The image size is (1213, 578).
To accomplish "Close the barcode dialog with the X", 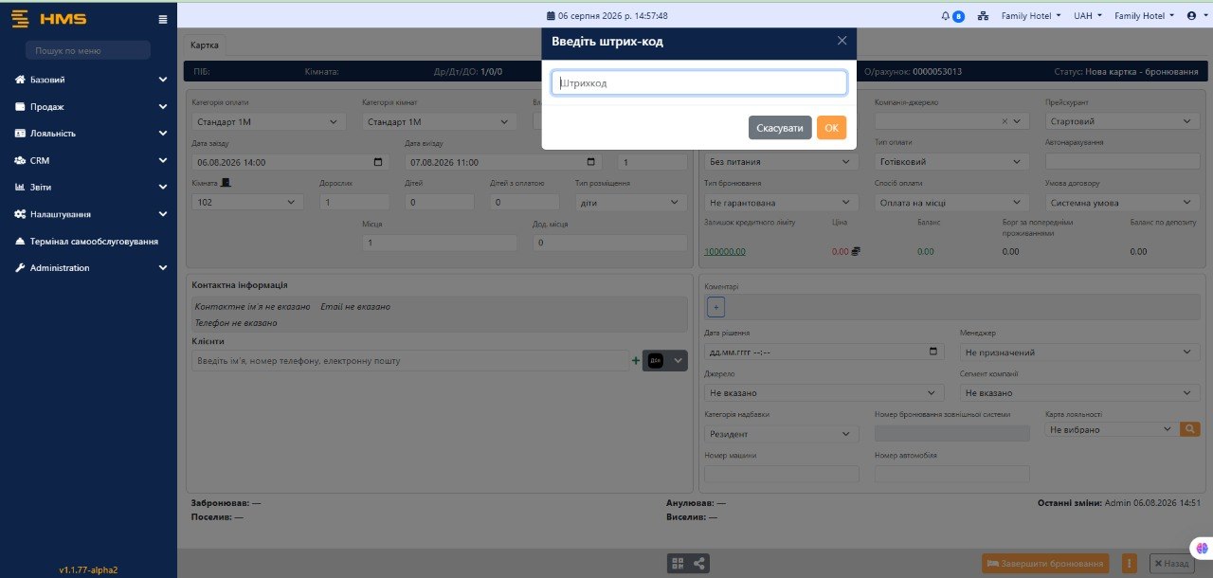I will 842,41.
